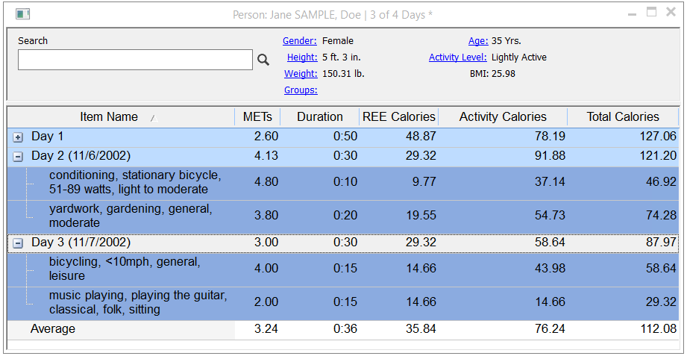Maximize the person window
The image size is (687, 356).
[652, 12]
